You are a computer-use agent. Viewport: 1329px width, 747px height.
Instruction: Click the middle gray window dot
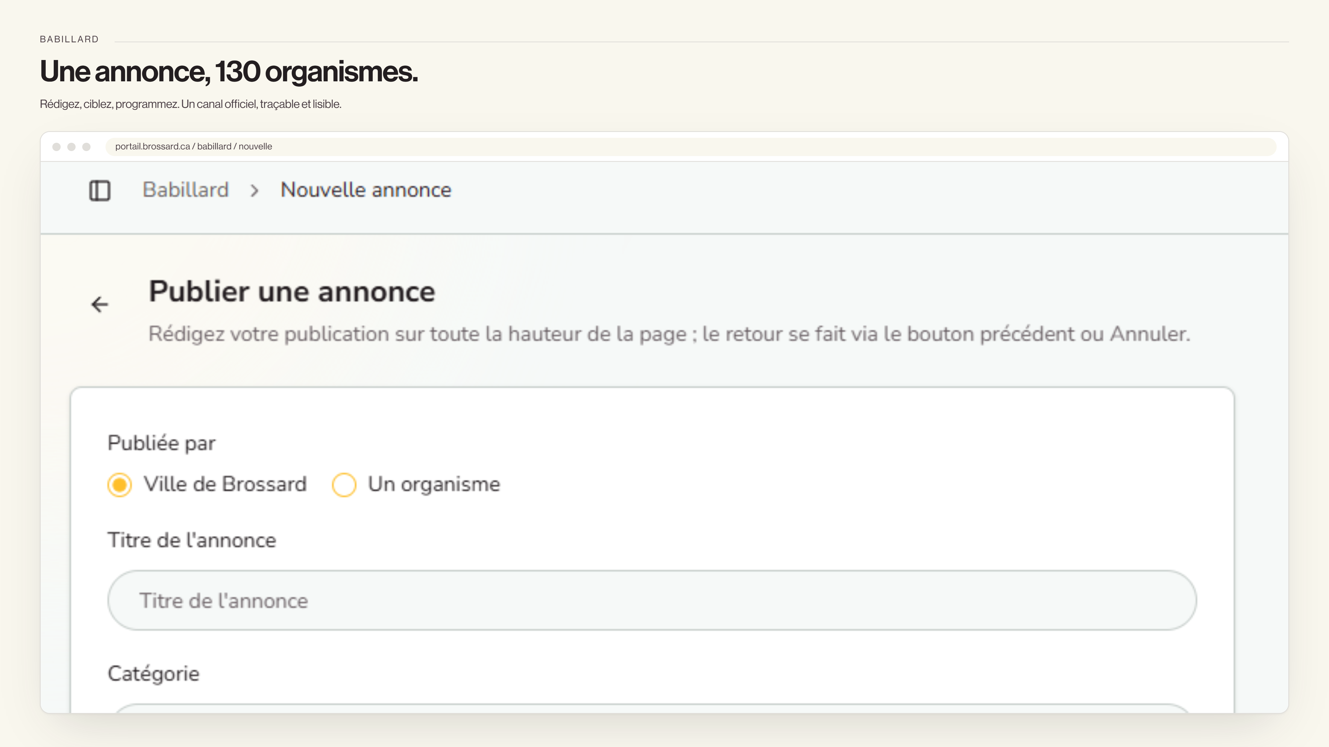[72, 147]
